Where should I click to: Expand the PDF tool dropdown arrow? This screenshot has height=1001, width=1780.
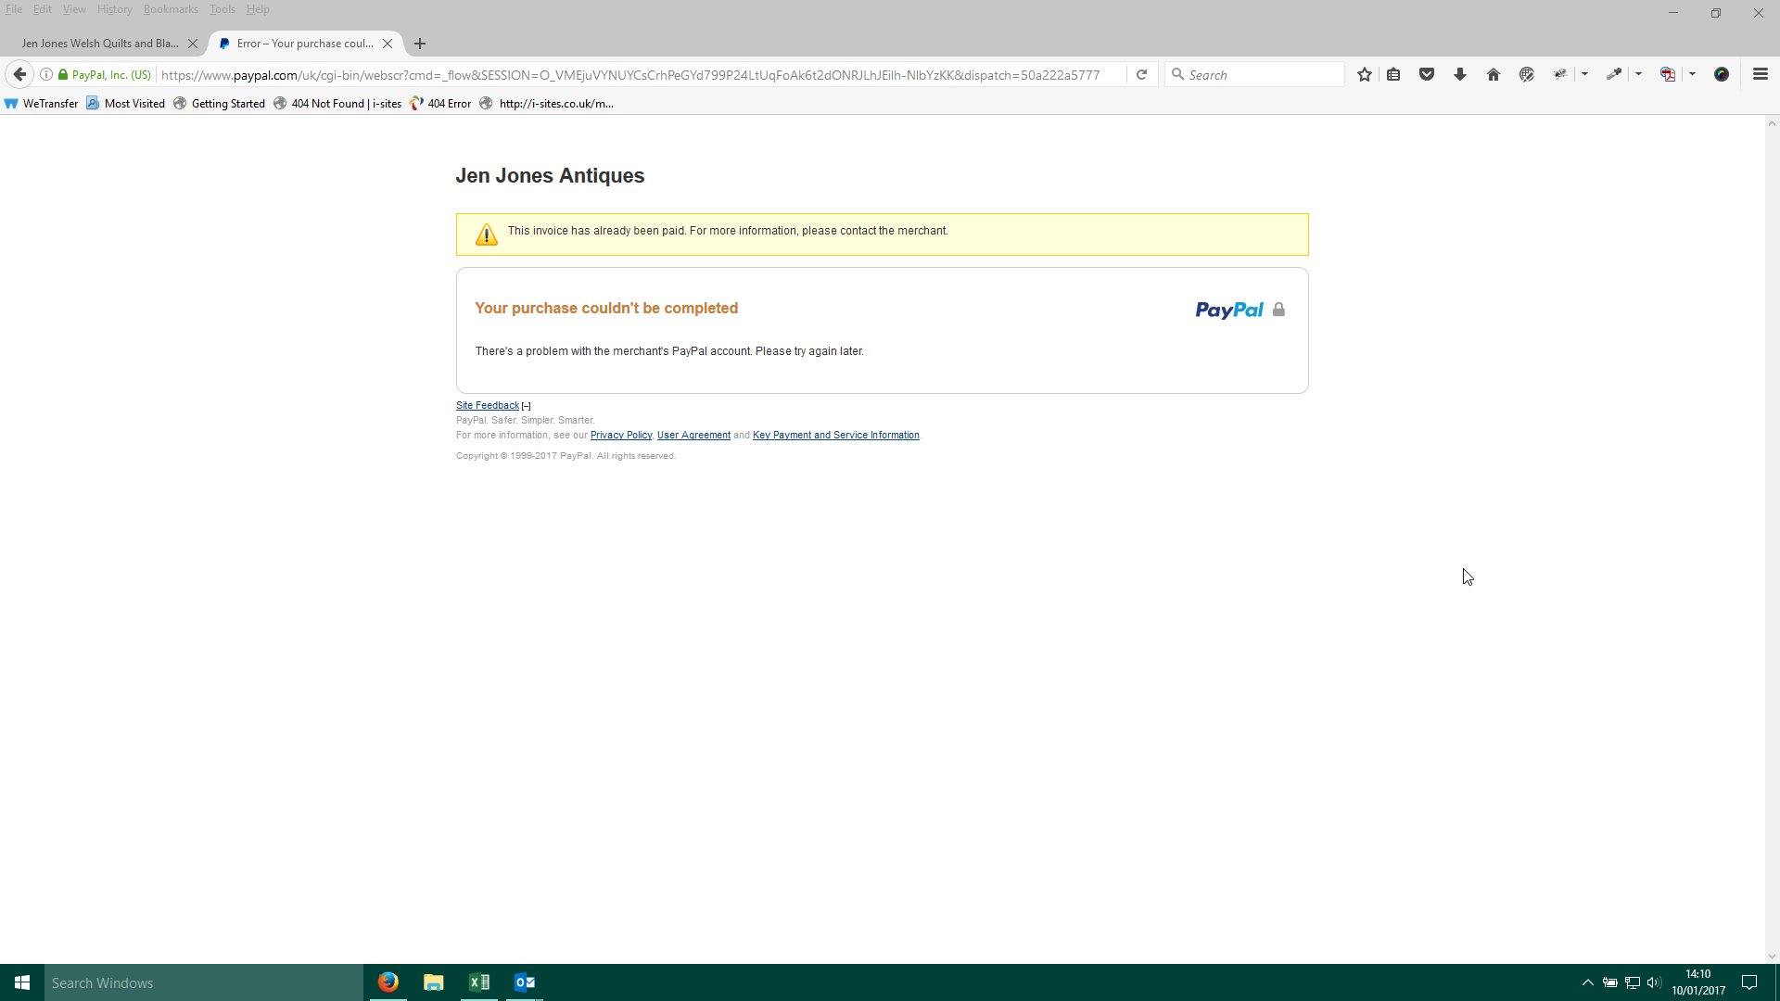pyautogui.click(x=1692, y=74)
